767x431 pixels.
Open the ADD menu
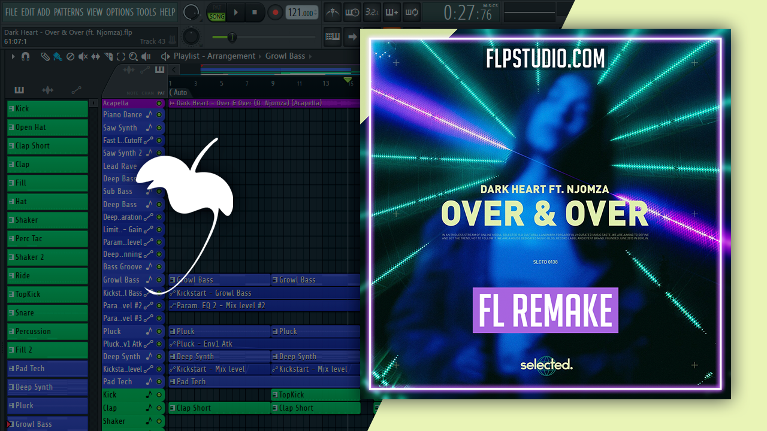(44, 12)
